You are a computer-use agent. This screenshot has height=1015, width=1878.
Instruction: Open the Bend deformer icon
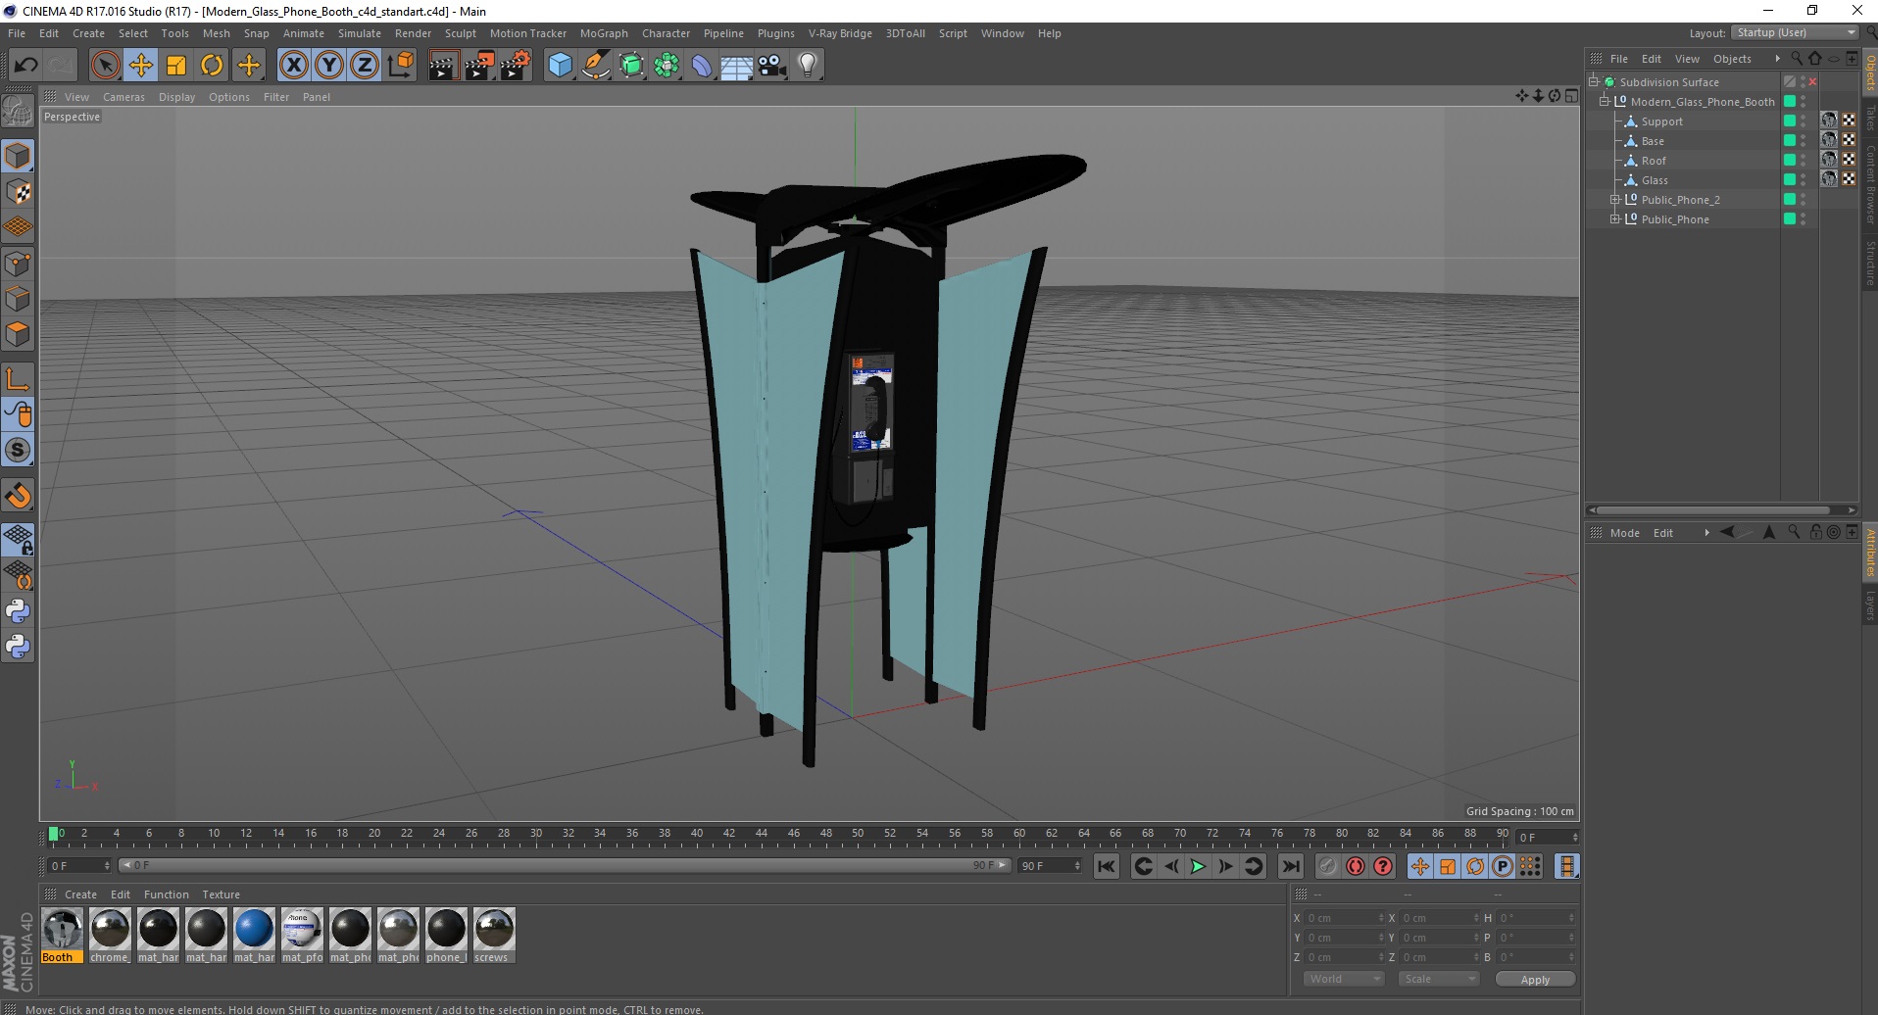click(x=702, y=66)
